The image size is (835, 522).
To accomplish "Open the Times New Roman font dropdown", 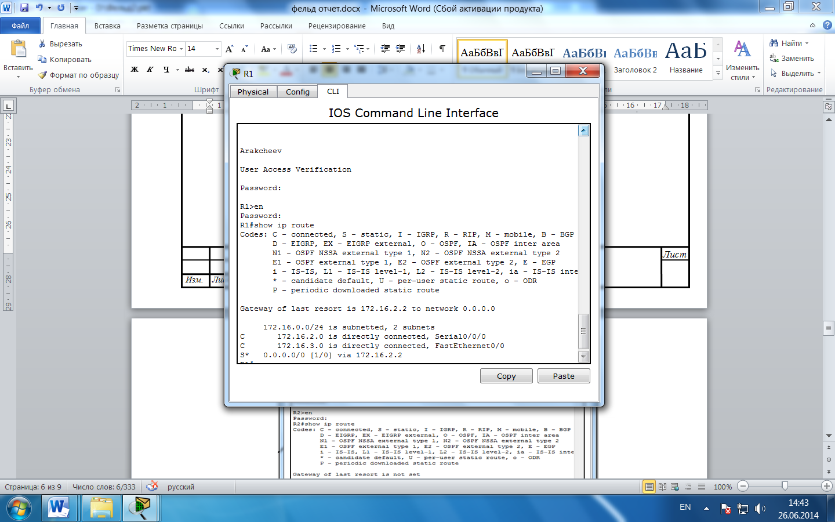I will (x=181, y=49).
